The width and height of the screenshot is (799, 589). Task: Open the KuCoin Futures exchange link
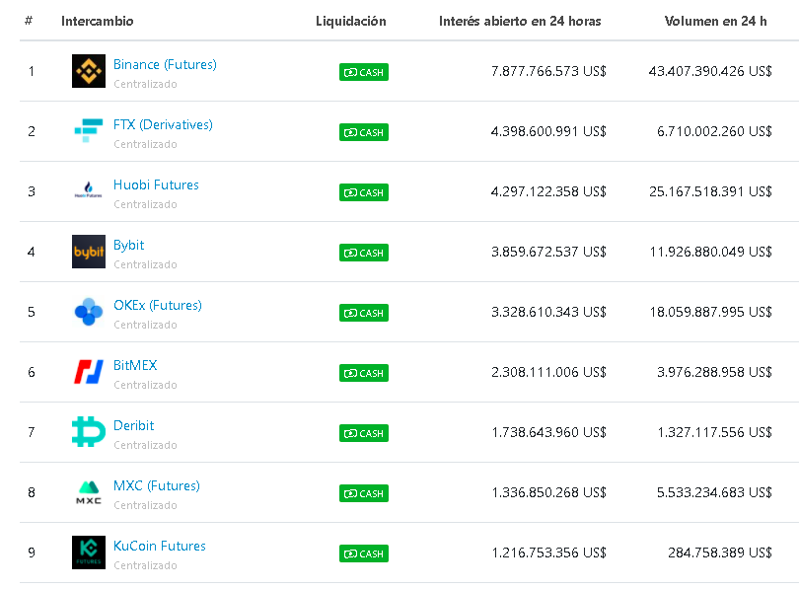[x=160, y=546]
